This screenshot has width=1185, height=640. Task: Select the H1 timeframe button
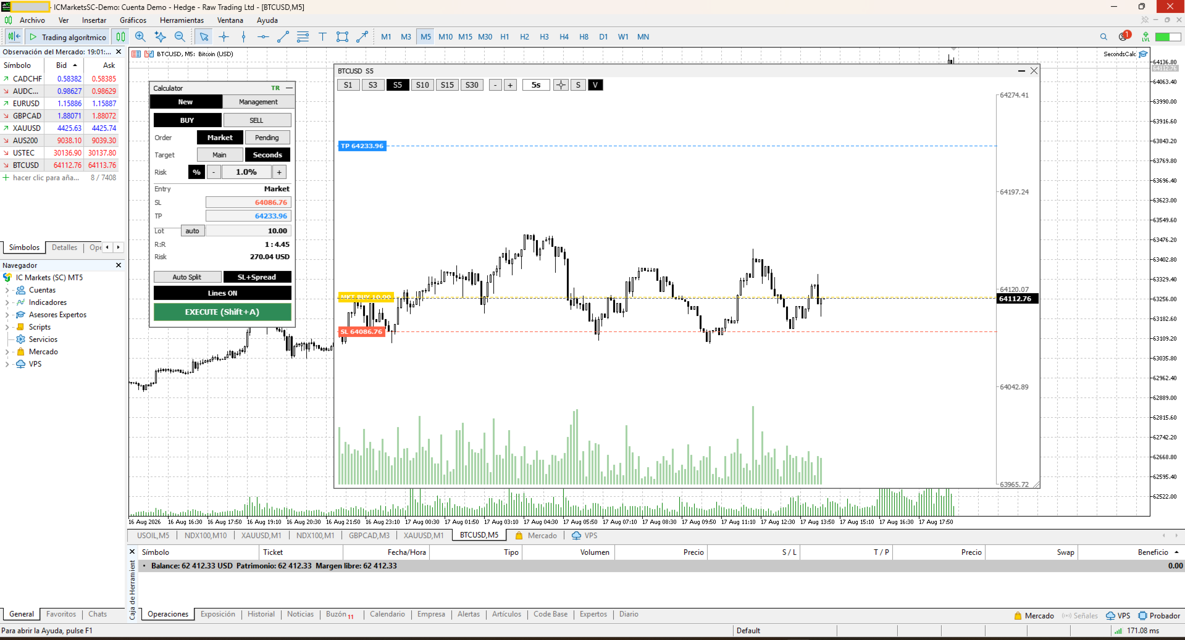tap(505, 37)
